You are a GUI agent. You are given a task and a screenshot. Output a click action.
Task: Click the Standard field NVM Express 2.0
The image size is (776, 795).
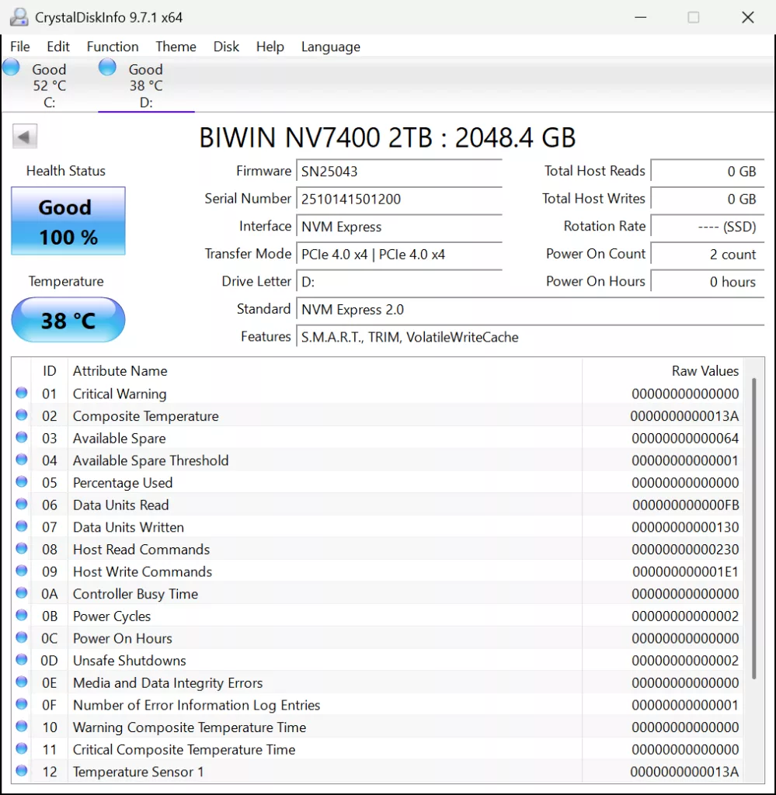pos(530,309)
